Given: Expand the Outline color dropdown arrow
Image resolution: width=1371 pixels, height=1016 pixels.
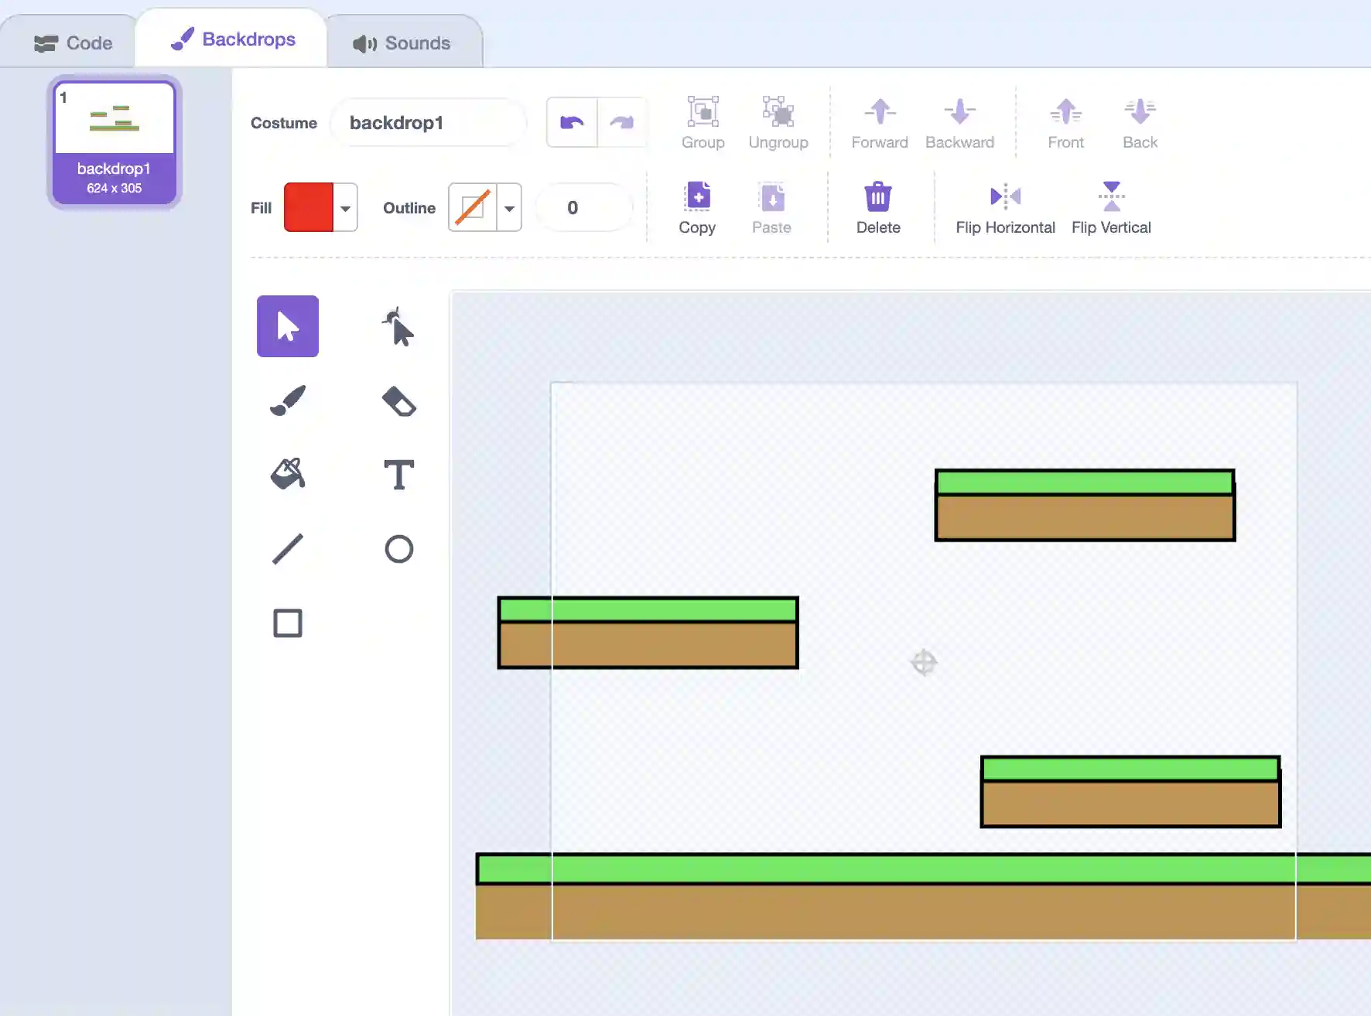Looking at the screenshot, I should pyautogui.click(x=509, y=207).
